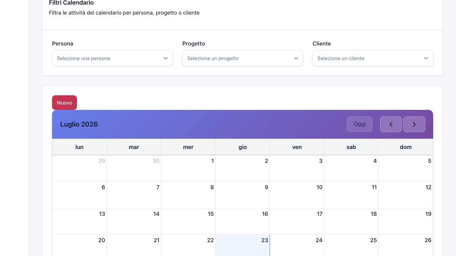Select the 'ven' column header
The image size is (456, 256).
[x=297, y=147]
